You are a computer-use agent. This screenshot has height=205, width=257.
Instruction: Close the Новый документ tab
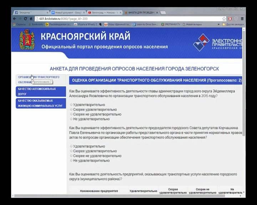click(x=84, y=12)
